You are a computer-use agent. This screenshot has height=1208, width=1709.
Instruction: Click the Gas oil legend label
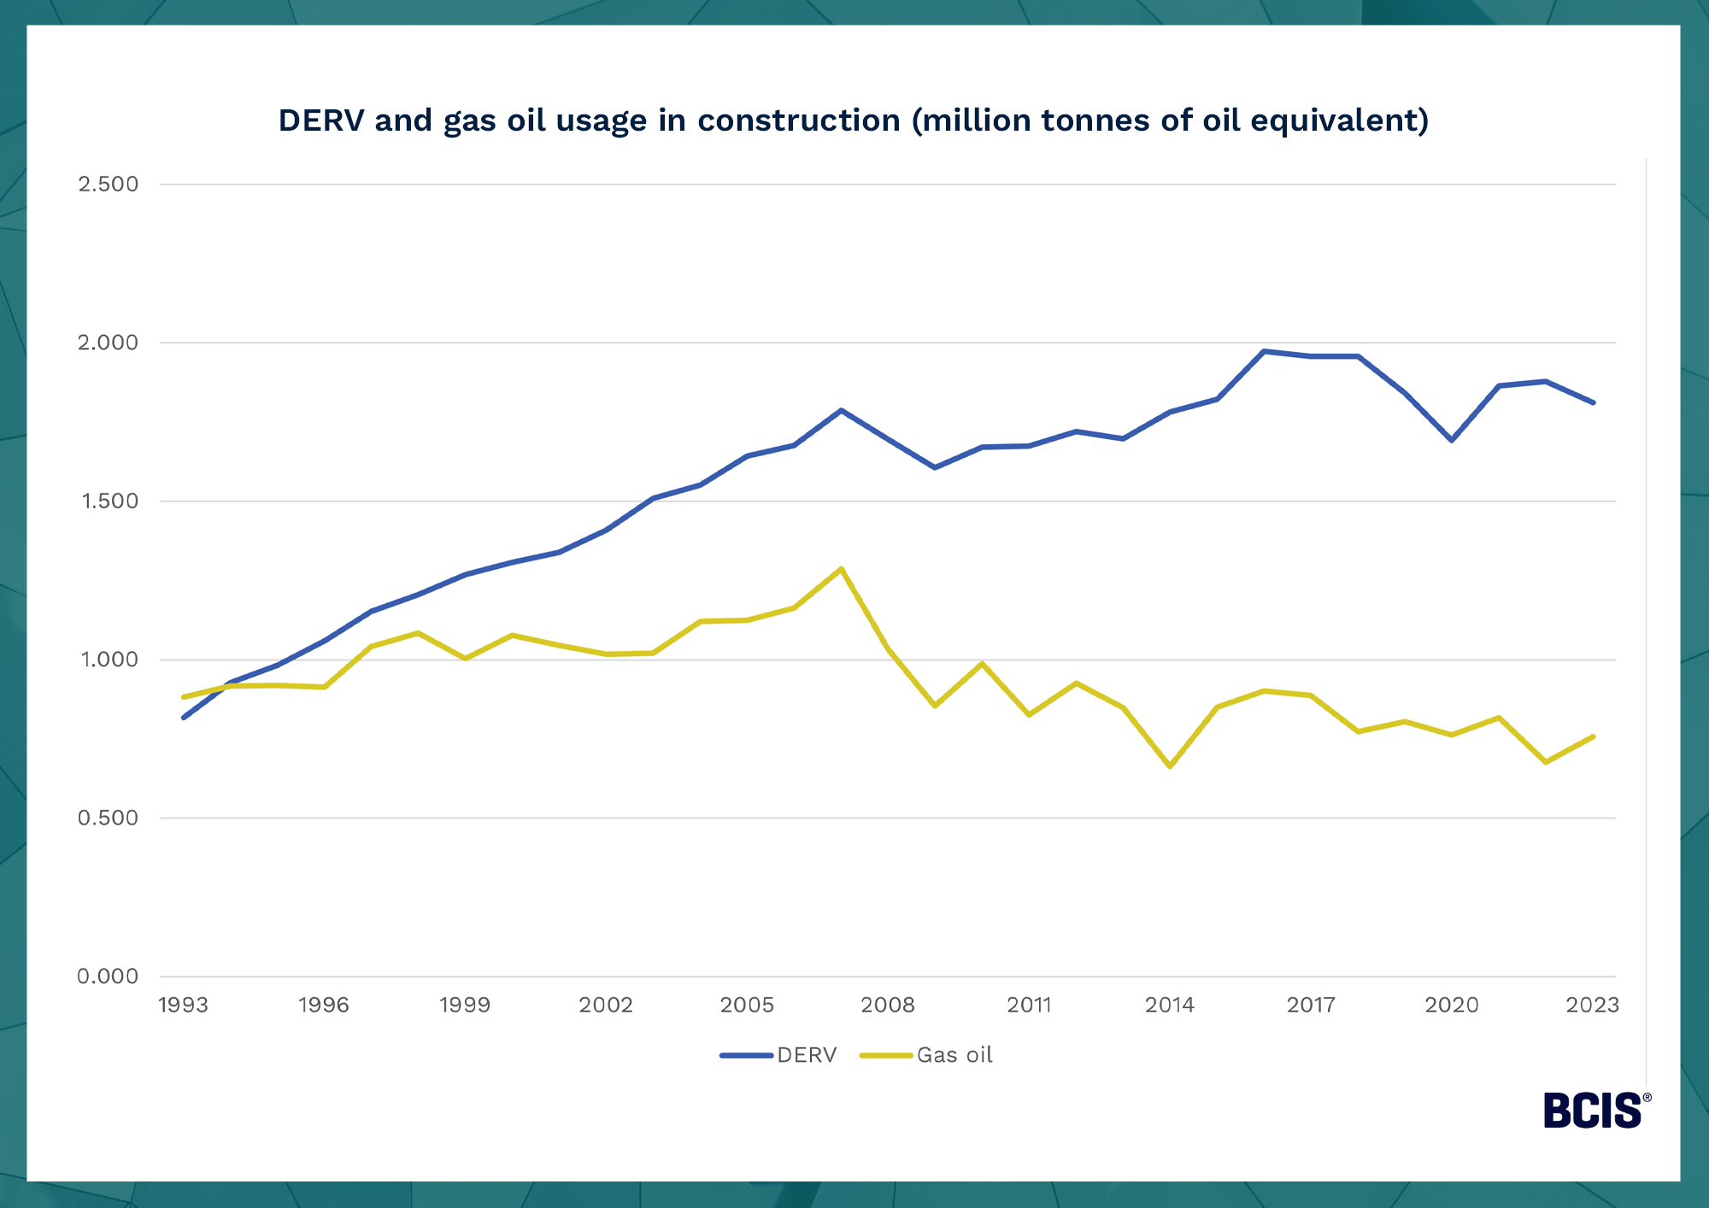pyautogui.click(x=954, y=1056)
